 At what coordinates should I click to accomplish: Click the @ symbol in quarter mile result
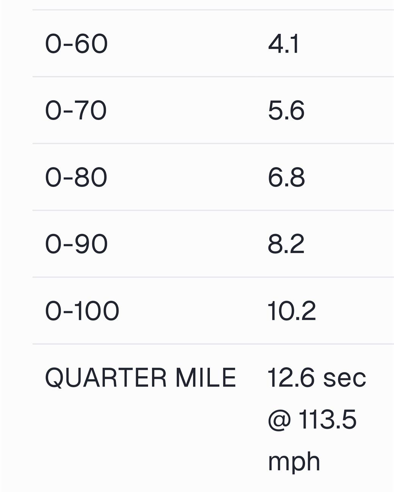280,420
